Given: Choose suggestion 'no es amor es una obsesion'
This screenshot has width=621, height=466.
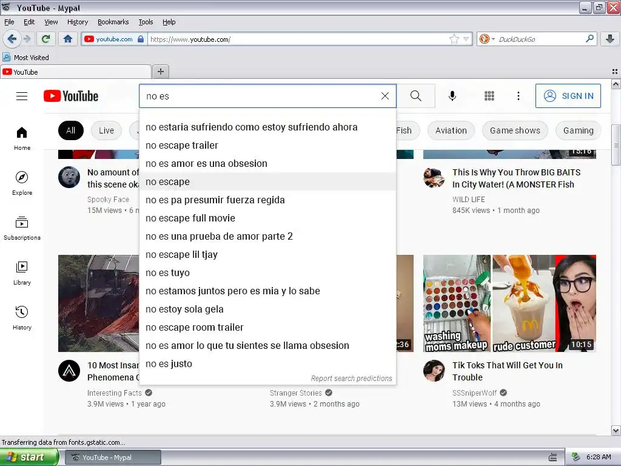Looking at the screenshot, I should pyautogui.click(x=267, y=164).
